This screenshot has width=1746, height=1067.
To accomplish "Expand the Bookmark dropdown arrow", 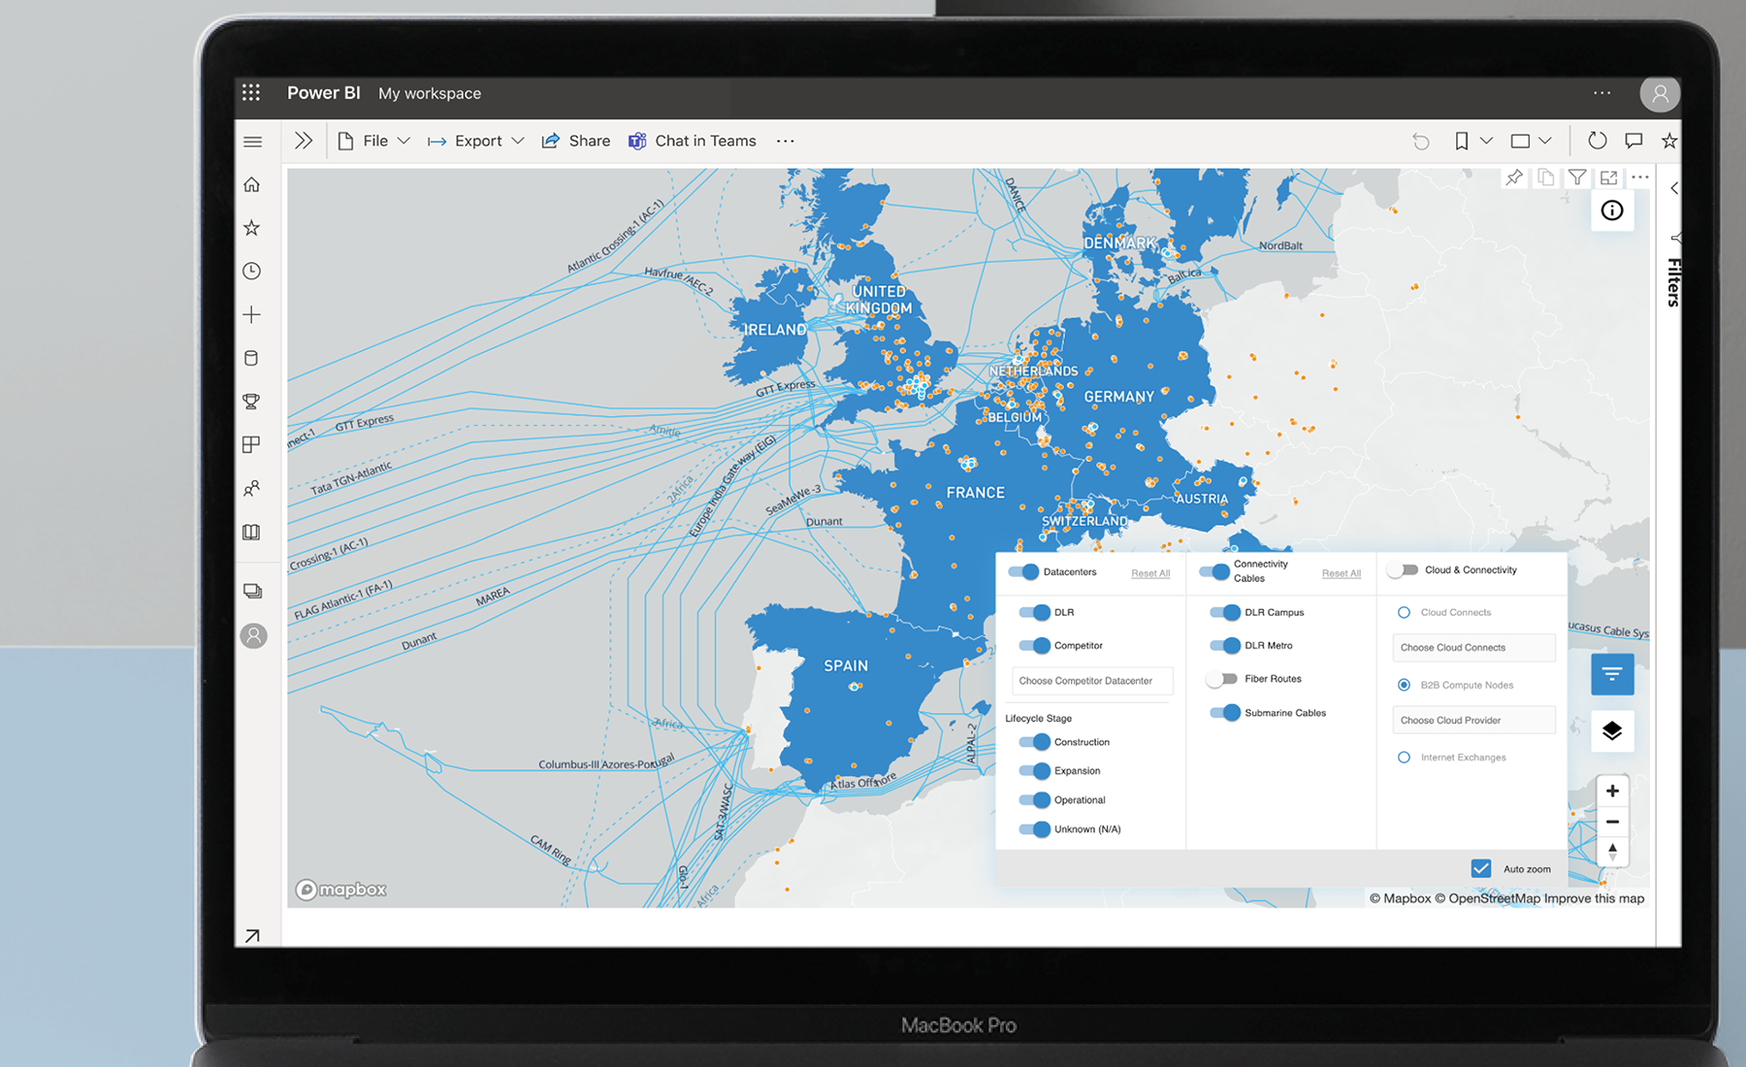I will pos(1486,141).
